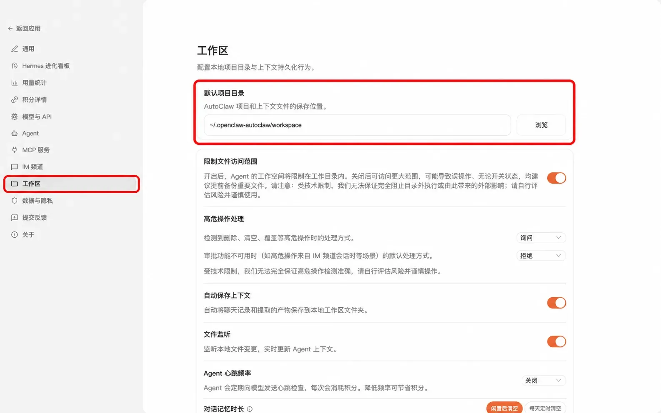Click the 工作区 page heading
Viewport: 661px width, 413px height.
213,51
